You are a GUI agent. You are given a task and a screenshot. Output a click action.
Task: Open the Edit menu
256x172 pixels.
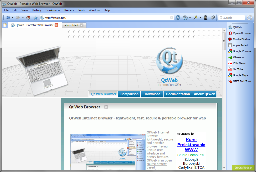tap(15, 10)
